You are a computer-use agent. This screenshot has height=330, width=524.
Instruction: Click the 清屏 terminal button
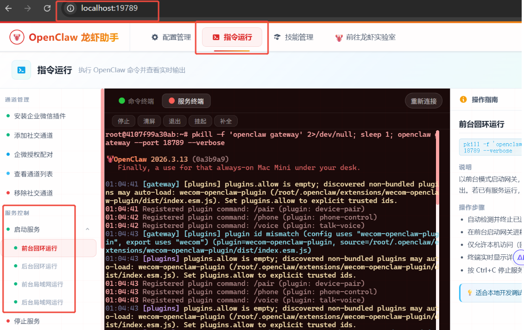[149, 121]
